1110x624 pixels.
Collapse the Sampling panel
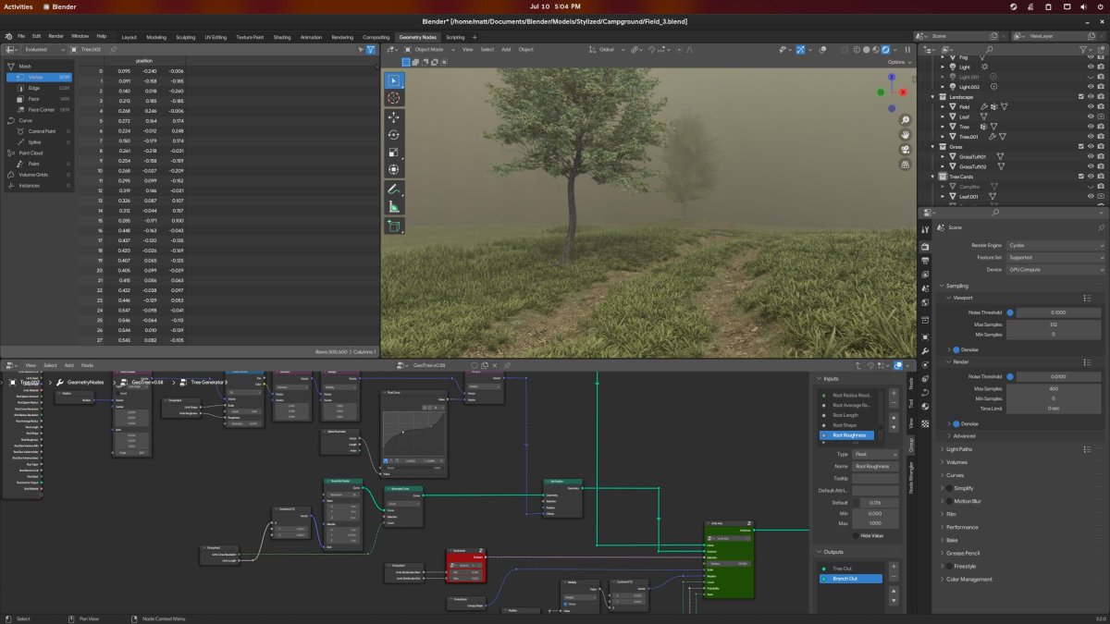point(957,286)
